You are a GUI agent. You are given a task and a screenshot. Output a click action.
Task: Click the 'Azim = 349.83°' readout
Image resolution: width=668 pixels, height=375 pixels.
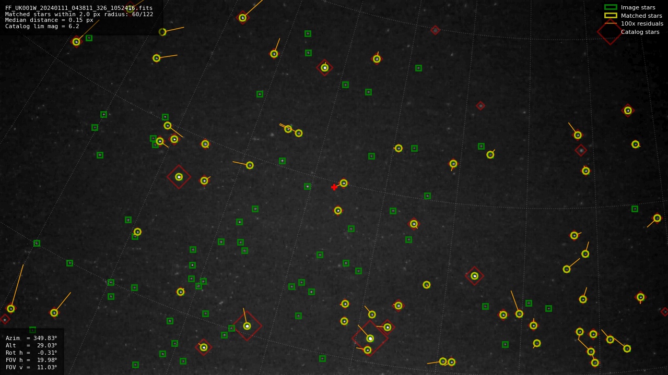tap(31, 338)
